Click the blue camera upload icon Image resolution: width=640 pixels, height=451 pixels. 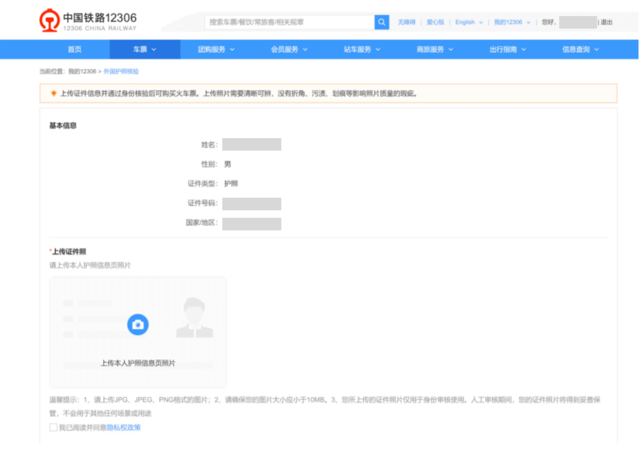(137, 324)
